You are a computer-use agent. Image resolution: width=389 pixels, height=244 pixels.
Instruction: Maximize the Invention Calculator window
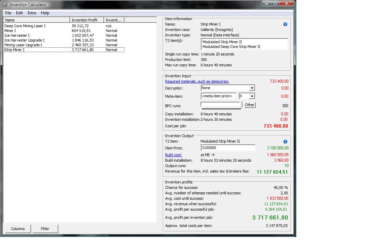(275, 3)
